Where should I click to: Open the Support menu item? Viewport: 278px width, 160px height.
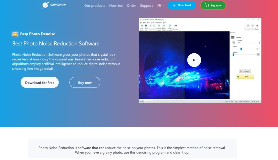pyautogui.click(x=146, y=5)
